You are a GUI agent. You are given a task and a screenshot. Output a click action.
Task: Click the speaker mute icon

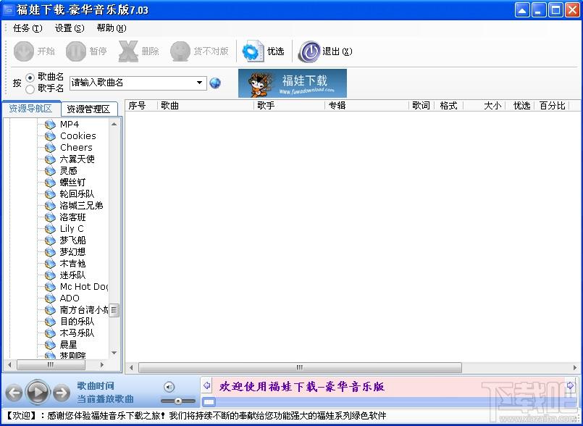pyautogui.click(x=169, y=388)
